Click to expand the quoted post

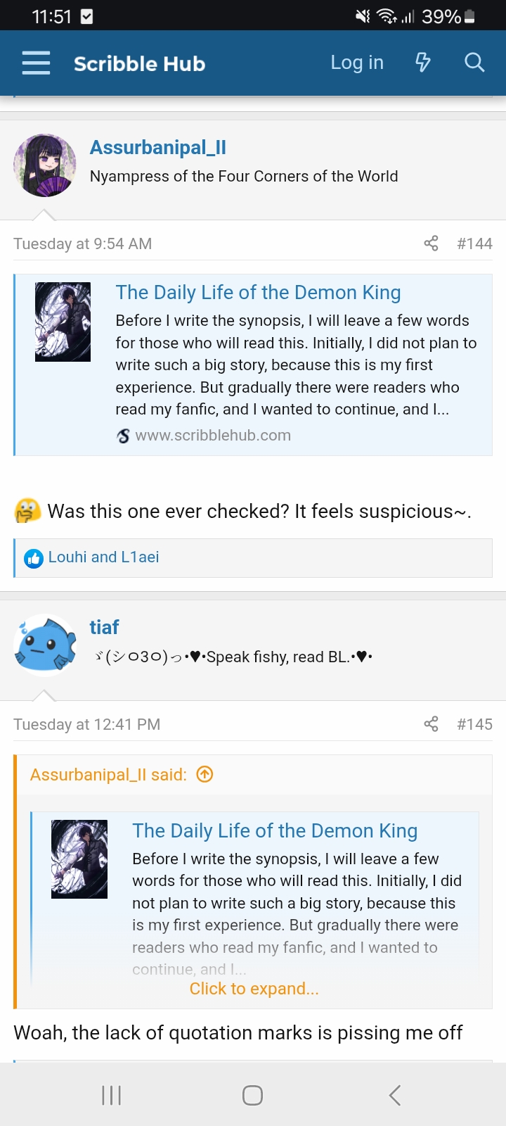pyautogui.click(x=254, y=989)
